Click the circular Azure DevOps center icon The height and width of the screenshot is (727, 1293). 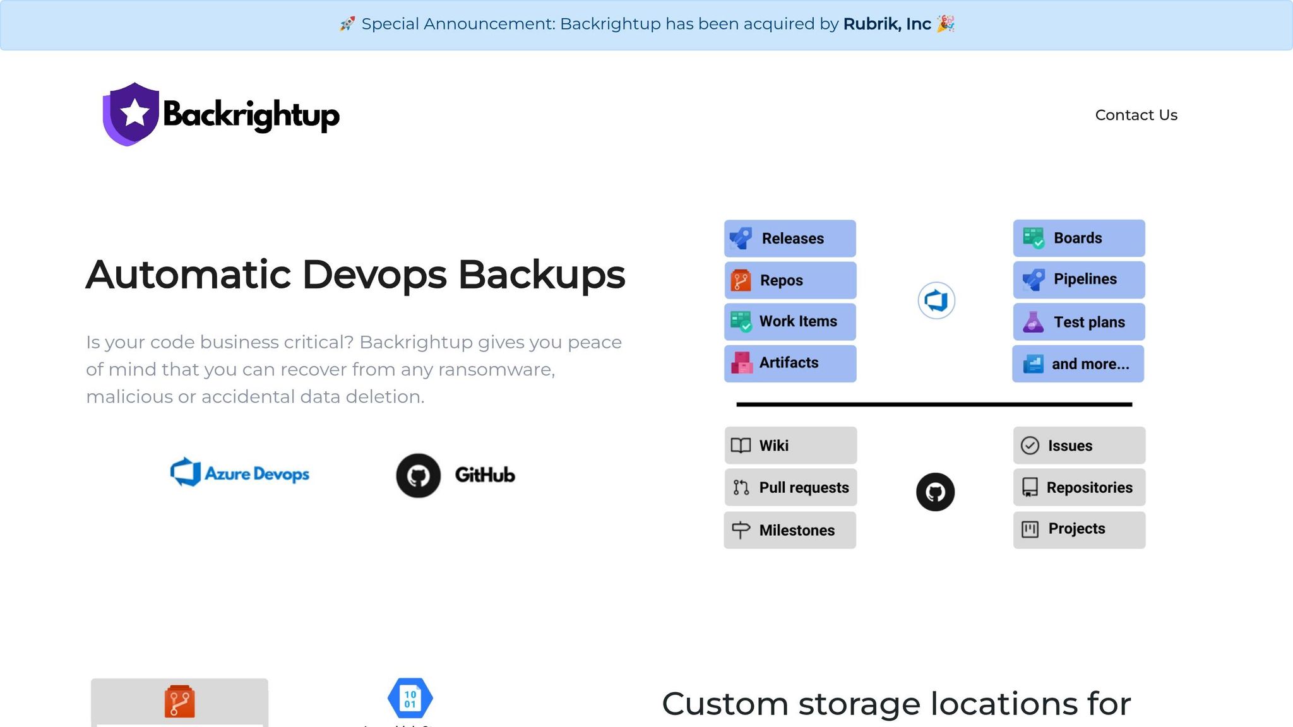point(936,300)
